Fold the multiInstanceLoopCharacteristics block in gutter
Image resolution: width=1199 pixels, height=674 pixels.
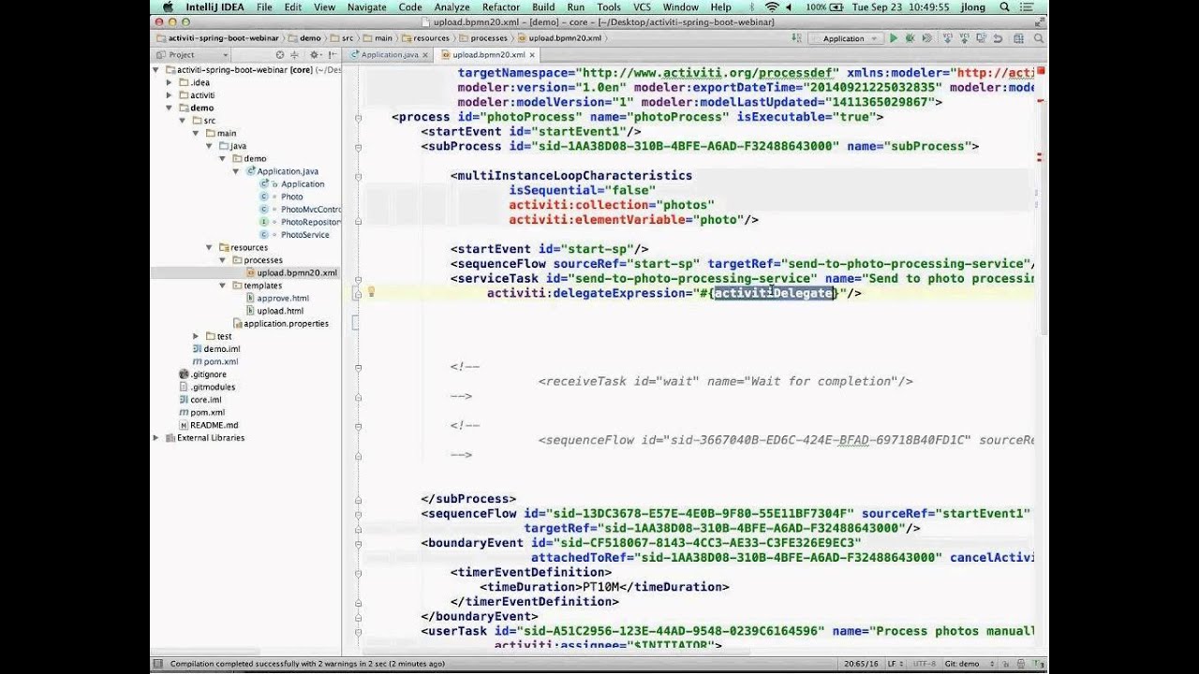click(358, 175)
